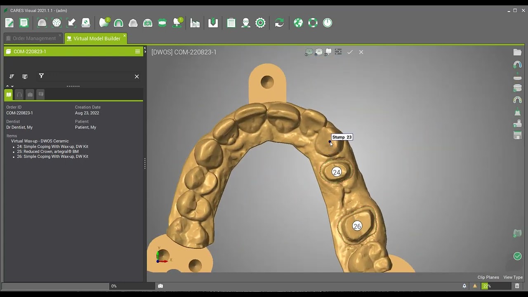The height and width of the screenshot is (297, 528).
Task: Select the order info book tab
Action: [x=9, y=94]
